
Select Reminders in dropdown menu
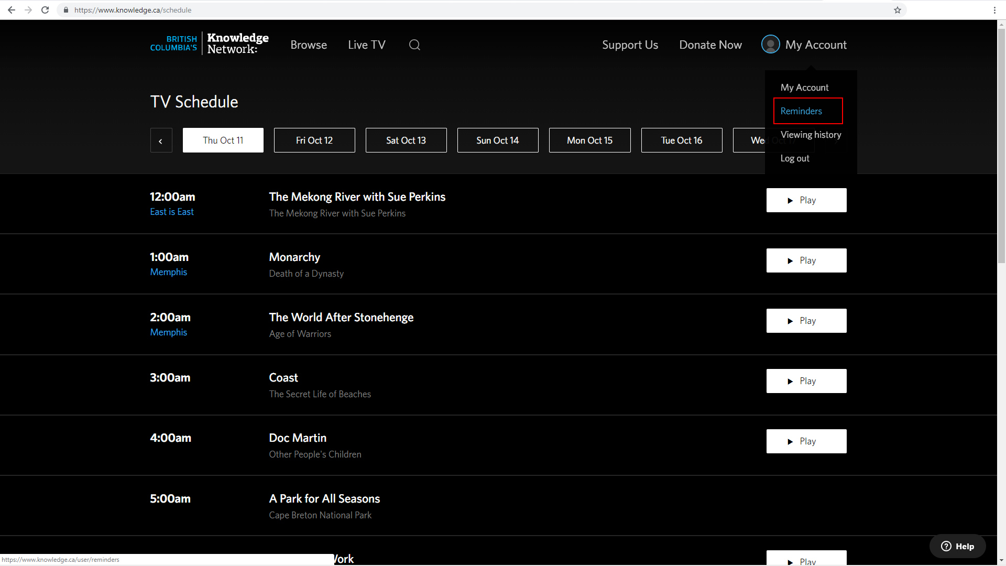click(801, 111)
